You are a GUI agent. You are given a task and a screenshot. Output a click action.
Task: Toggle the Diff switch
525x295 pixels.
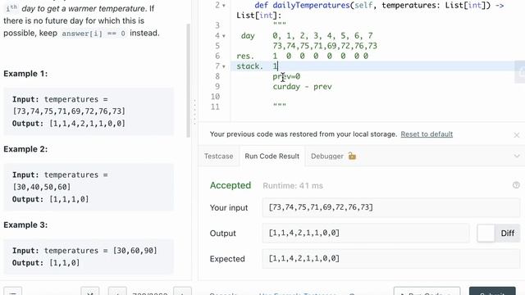pyautogui.click(x=498, y=233)
